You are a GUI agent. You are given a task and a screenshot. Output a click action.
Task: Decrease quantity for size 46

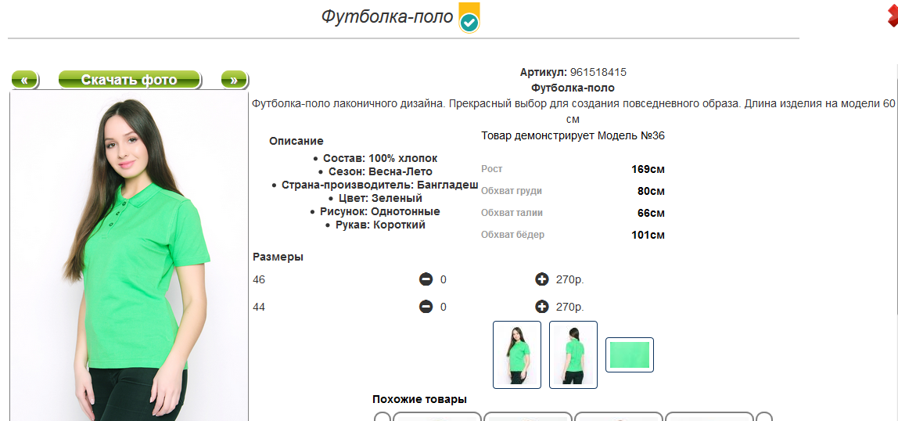click(x=426, y=279)
